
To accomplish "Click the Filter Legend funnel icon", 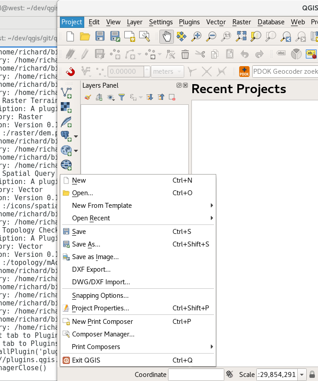I will click(x=122, y=97).
